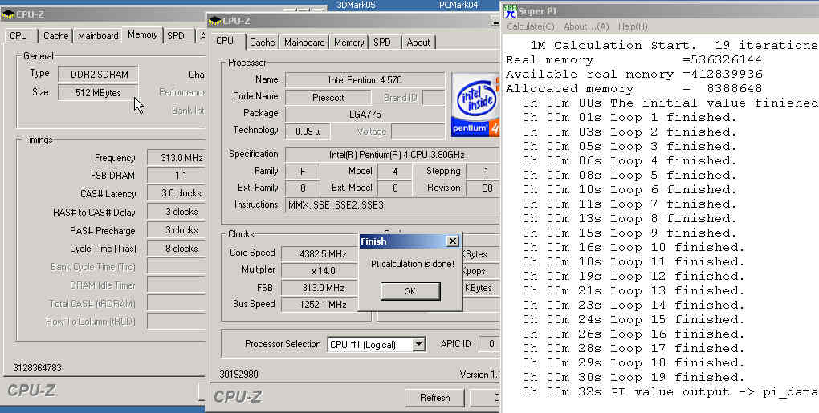Click the Stepping value 1

(x=483, y=172)
